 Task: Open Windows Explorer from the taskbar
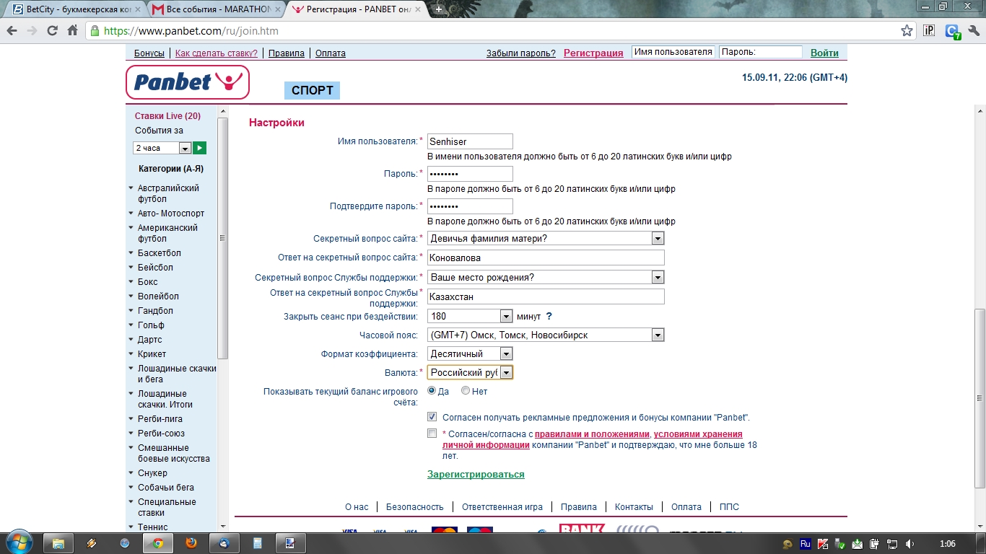tap(58, 543)
